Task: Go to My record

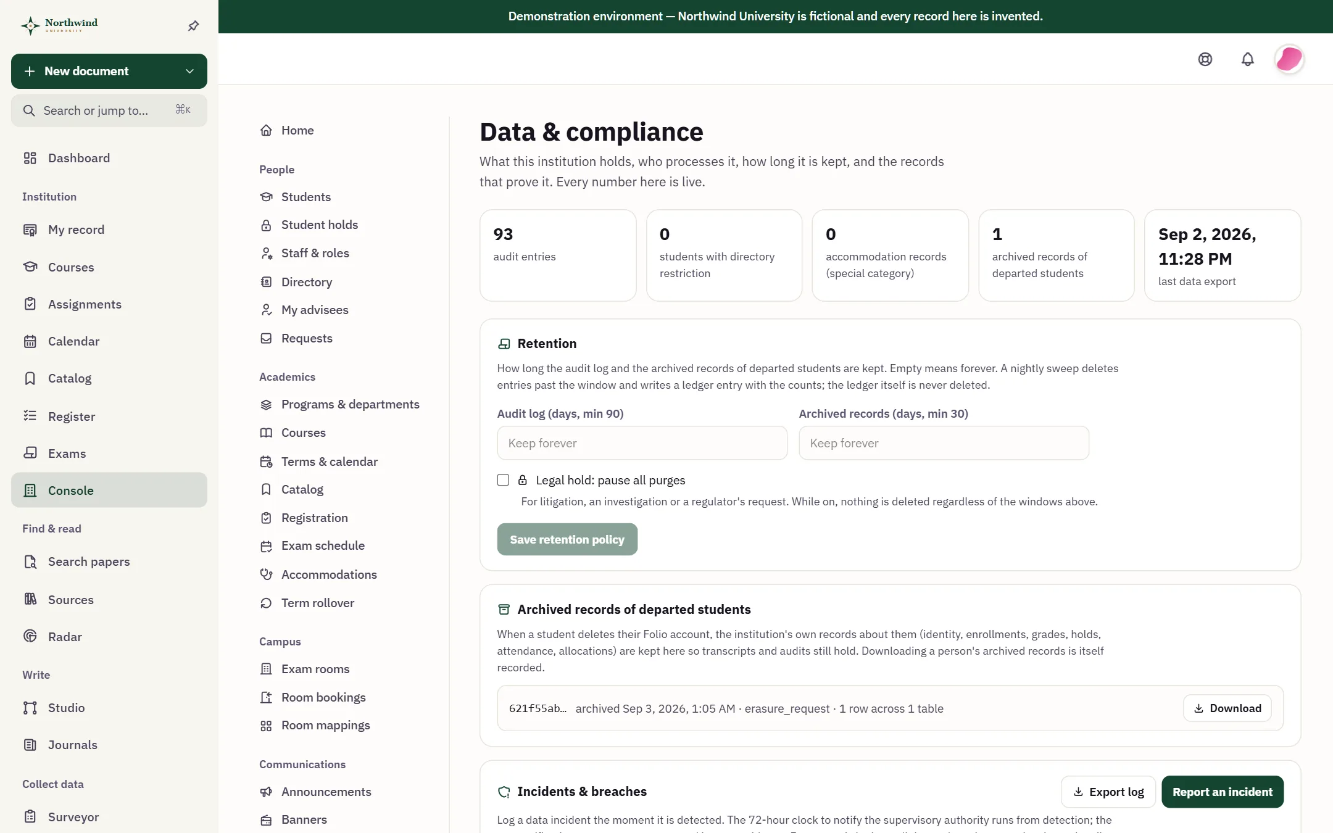Action: point(109,230)
